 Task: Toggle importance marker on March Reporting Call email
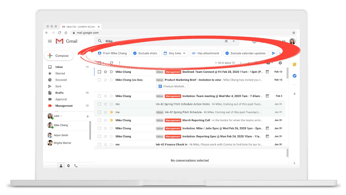click(111, 120)
